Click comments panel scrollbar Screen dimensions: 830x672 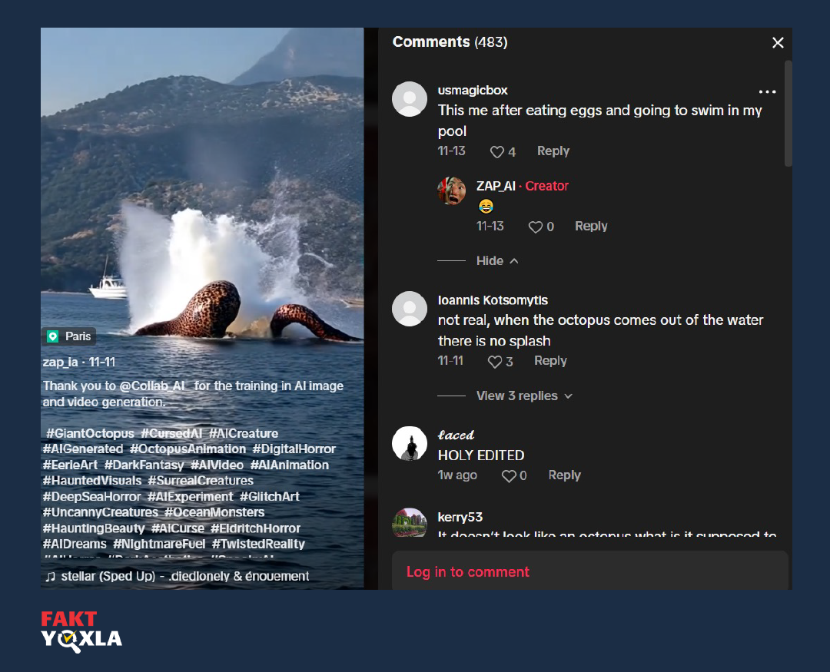pyautogui.click(x=788, y=114)
